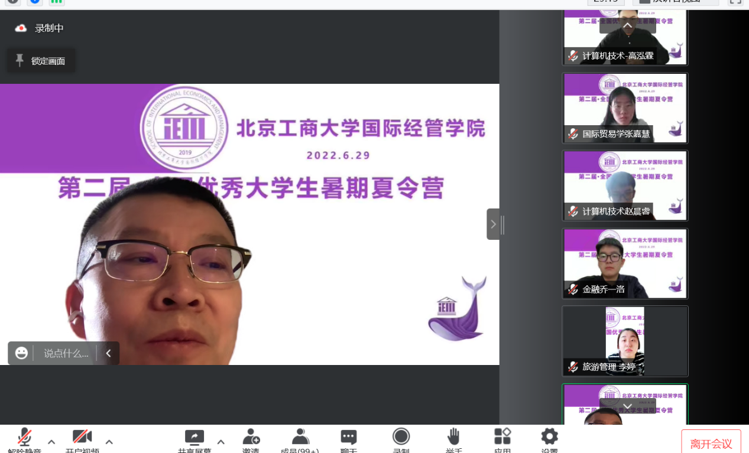Expand share screen options arrow

pos(221,441)
